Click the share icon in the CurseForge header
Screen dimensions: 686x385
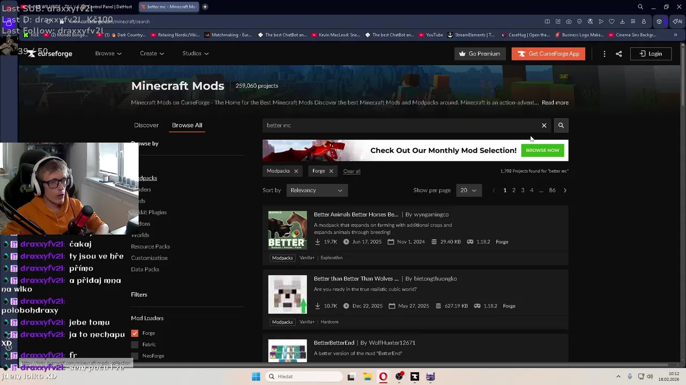tap(618, 53)
